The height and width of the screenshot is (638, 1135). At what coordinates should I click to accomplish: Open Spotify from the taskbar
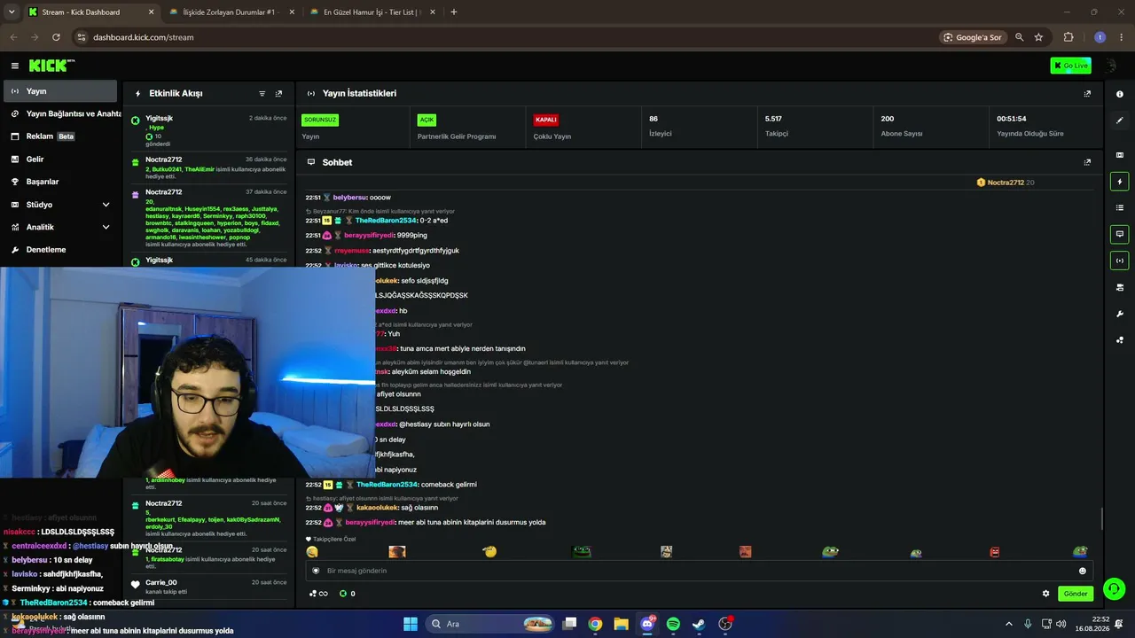[673, 624]
